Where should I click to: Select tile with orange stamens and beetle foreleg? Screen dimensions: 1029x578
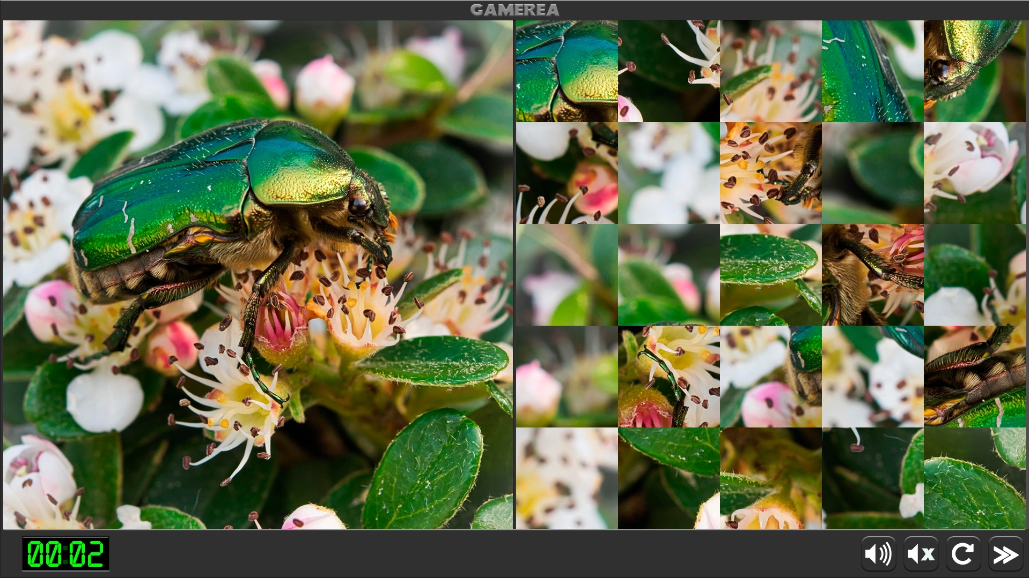click(771, 173)
